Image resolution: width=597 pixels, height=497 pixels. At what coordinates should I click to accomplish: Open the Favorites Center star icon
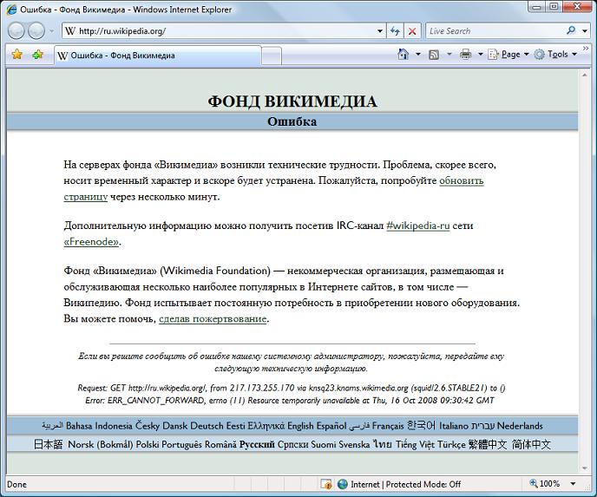16,55
